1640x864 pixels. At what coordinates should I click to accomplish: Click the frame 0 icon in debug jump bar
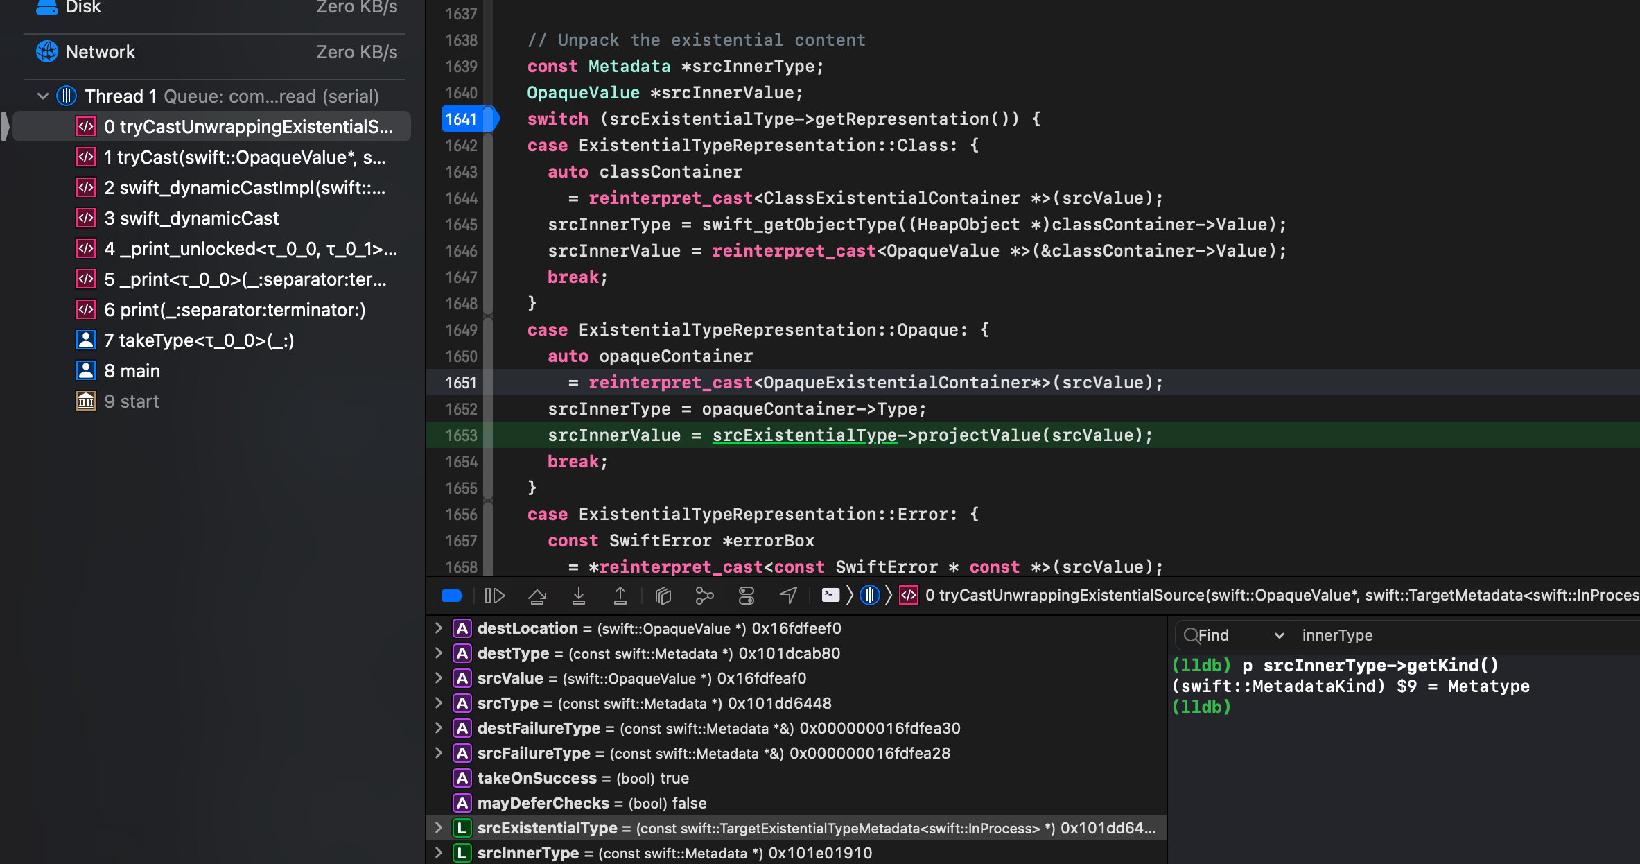click(908, 595)
